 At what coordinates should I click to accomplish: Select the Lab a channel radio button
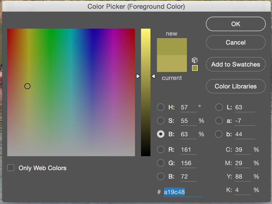pyautogui.click(x=219, y=121)
